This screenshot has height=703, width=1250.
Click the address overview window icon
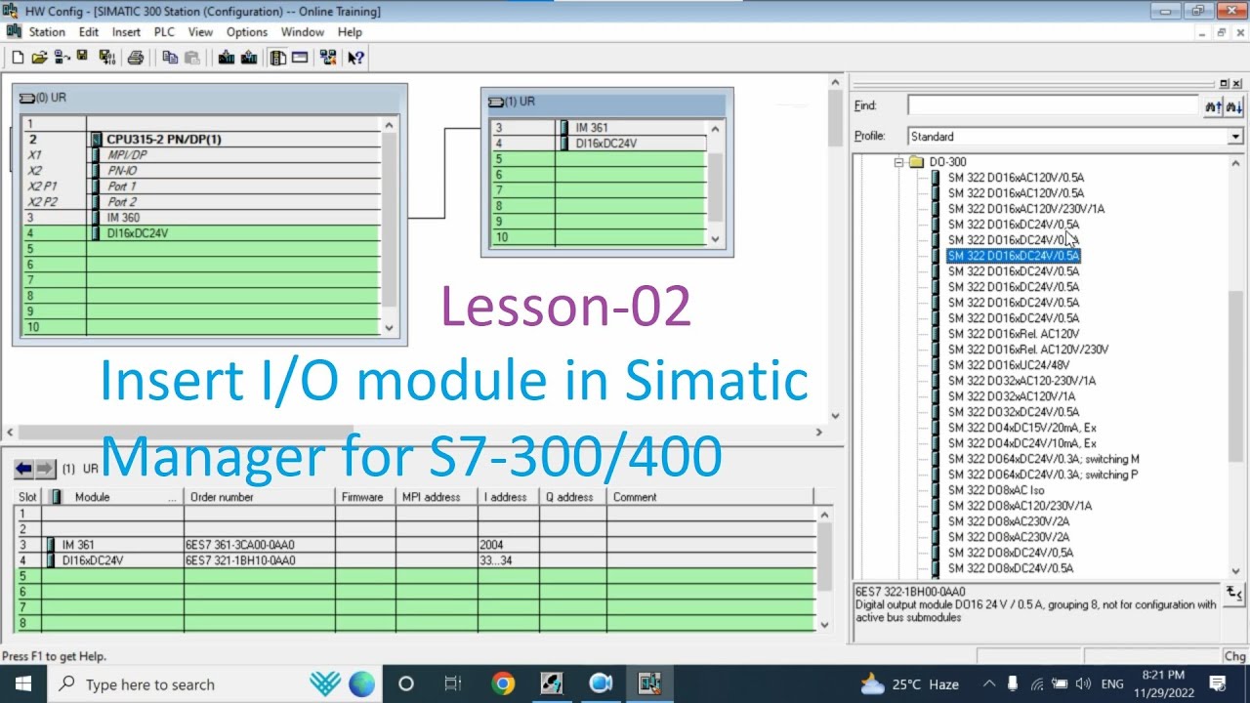coord(300,58)
